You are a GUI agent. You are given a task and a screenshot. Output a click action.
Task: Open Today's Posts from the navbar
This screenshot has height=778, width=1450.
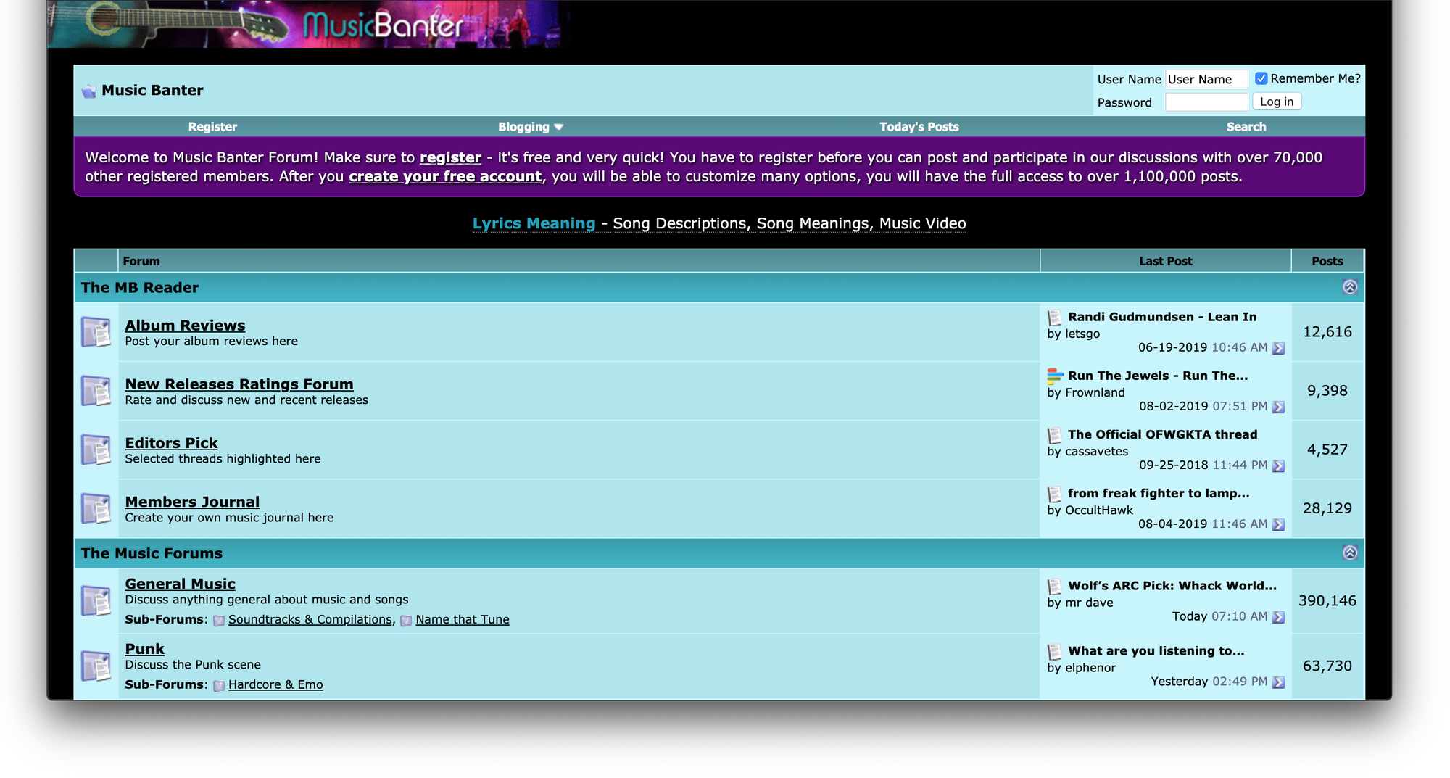919,127
